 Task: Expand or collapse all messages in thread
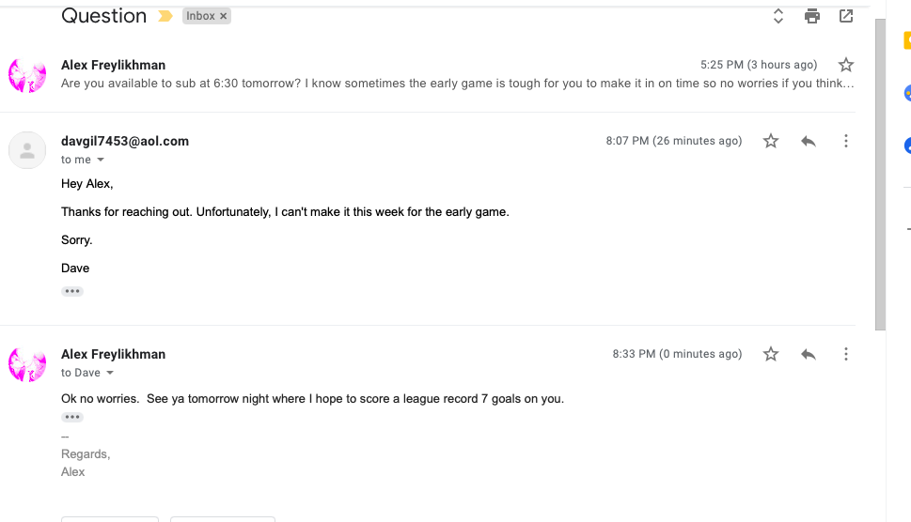coord(778,16)
